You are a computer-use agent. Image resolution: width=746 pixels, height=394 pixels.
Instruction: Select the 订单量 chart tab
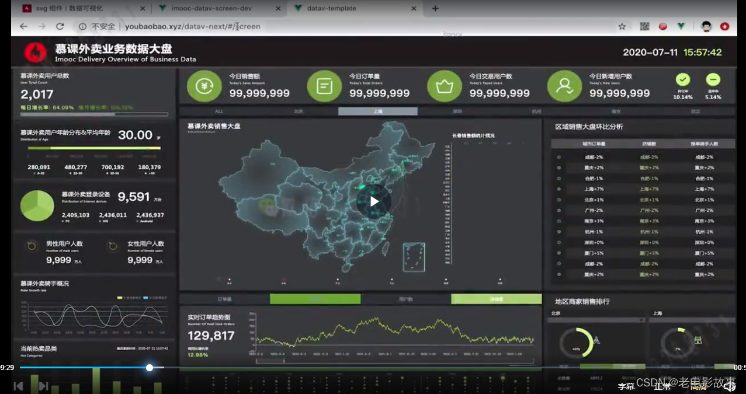pyautogui.click(x=225, y=299)
